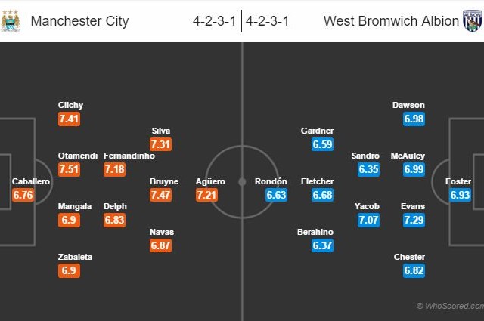The width and height of the screenshot is (484, 321).
Task: Click Bruyne's 7.47 rating badge
Action: click(163, 195)
